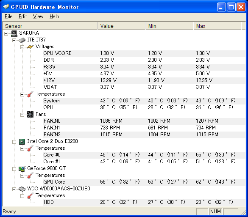
Task: Select the +12V row
Action: click(x=144, y=80)
